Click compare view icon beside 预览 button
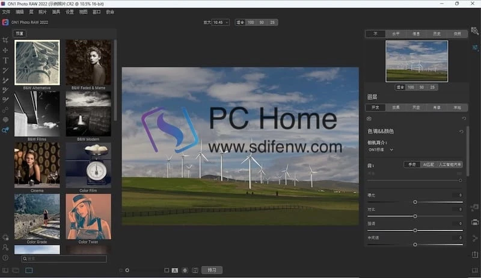Viewport: 481px width, 278px height. tap(195, 270)
